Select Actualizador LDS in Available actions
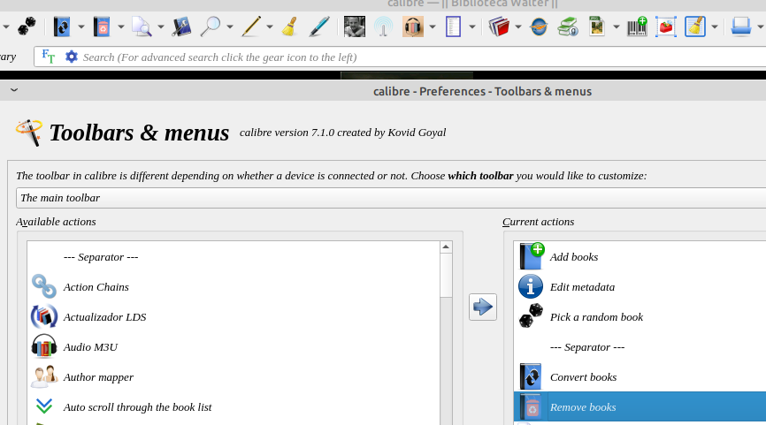Screen dimensions: 766x425 point(234,316)
